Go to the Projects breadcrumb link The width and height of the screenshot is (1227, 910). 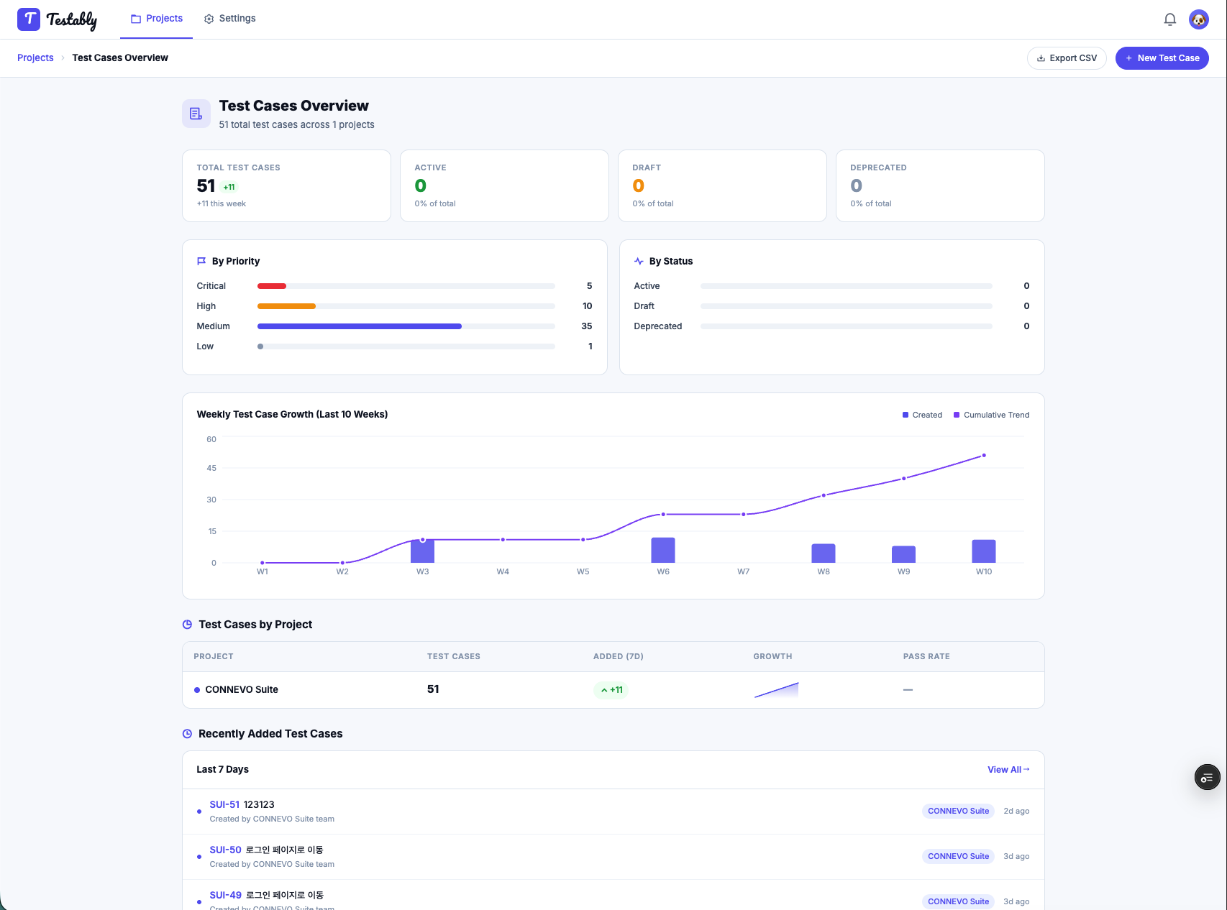coord(35,58)
